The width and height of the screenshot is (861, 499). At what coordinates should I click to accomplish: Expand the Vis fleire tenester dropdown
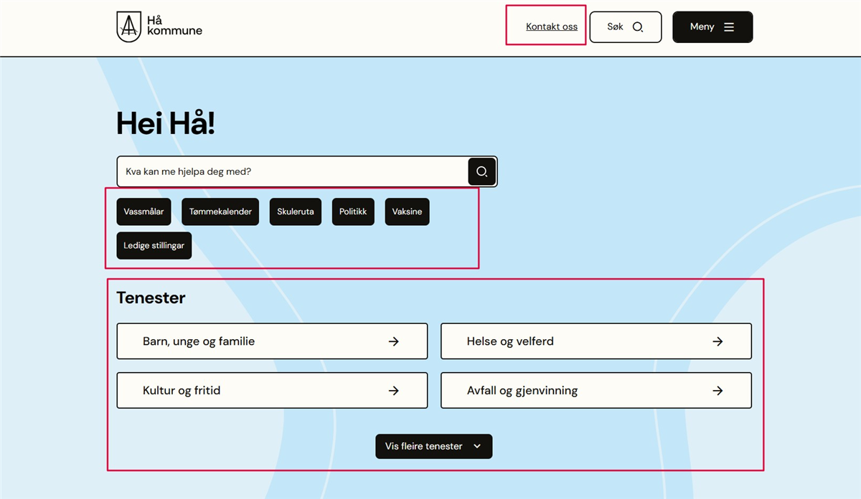tap(433, 446)
